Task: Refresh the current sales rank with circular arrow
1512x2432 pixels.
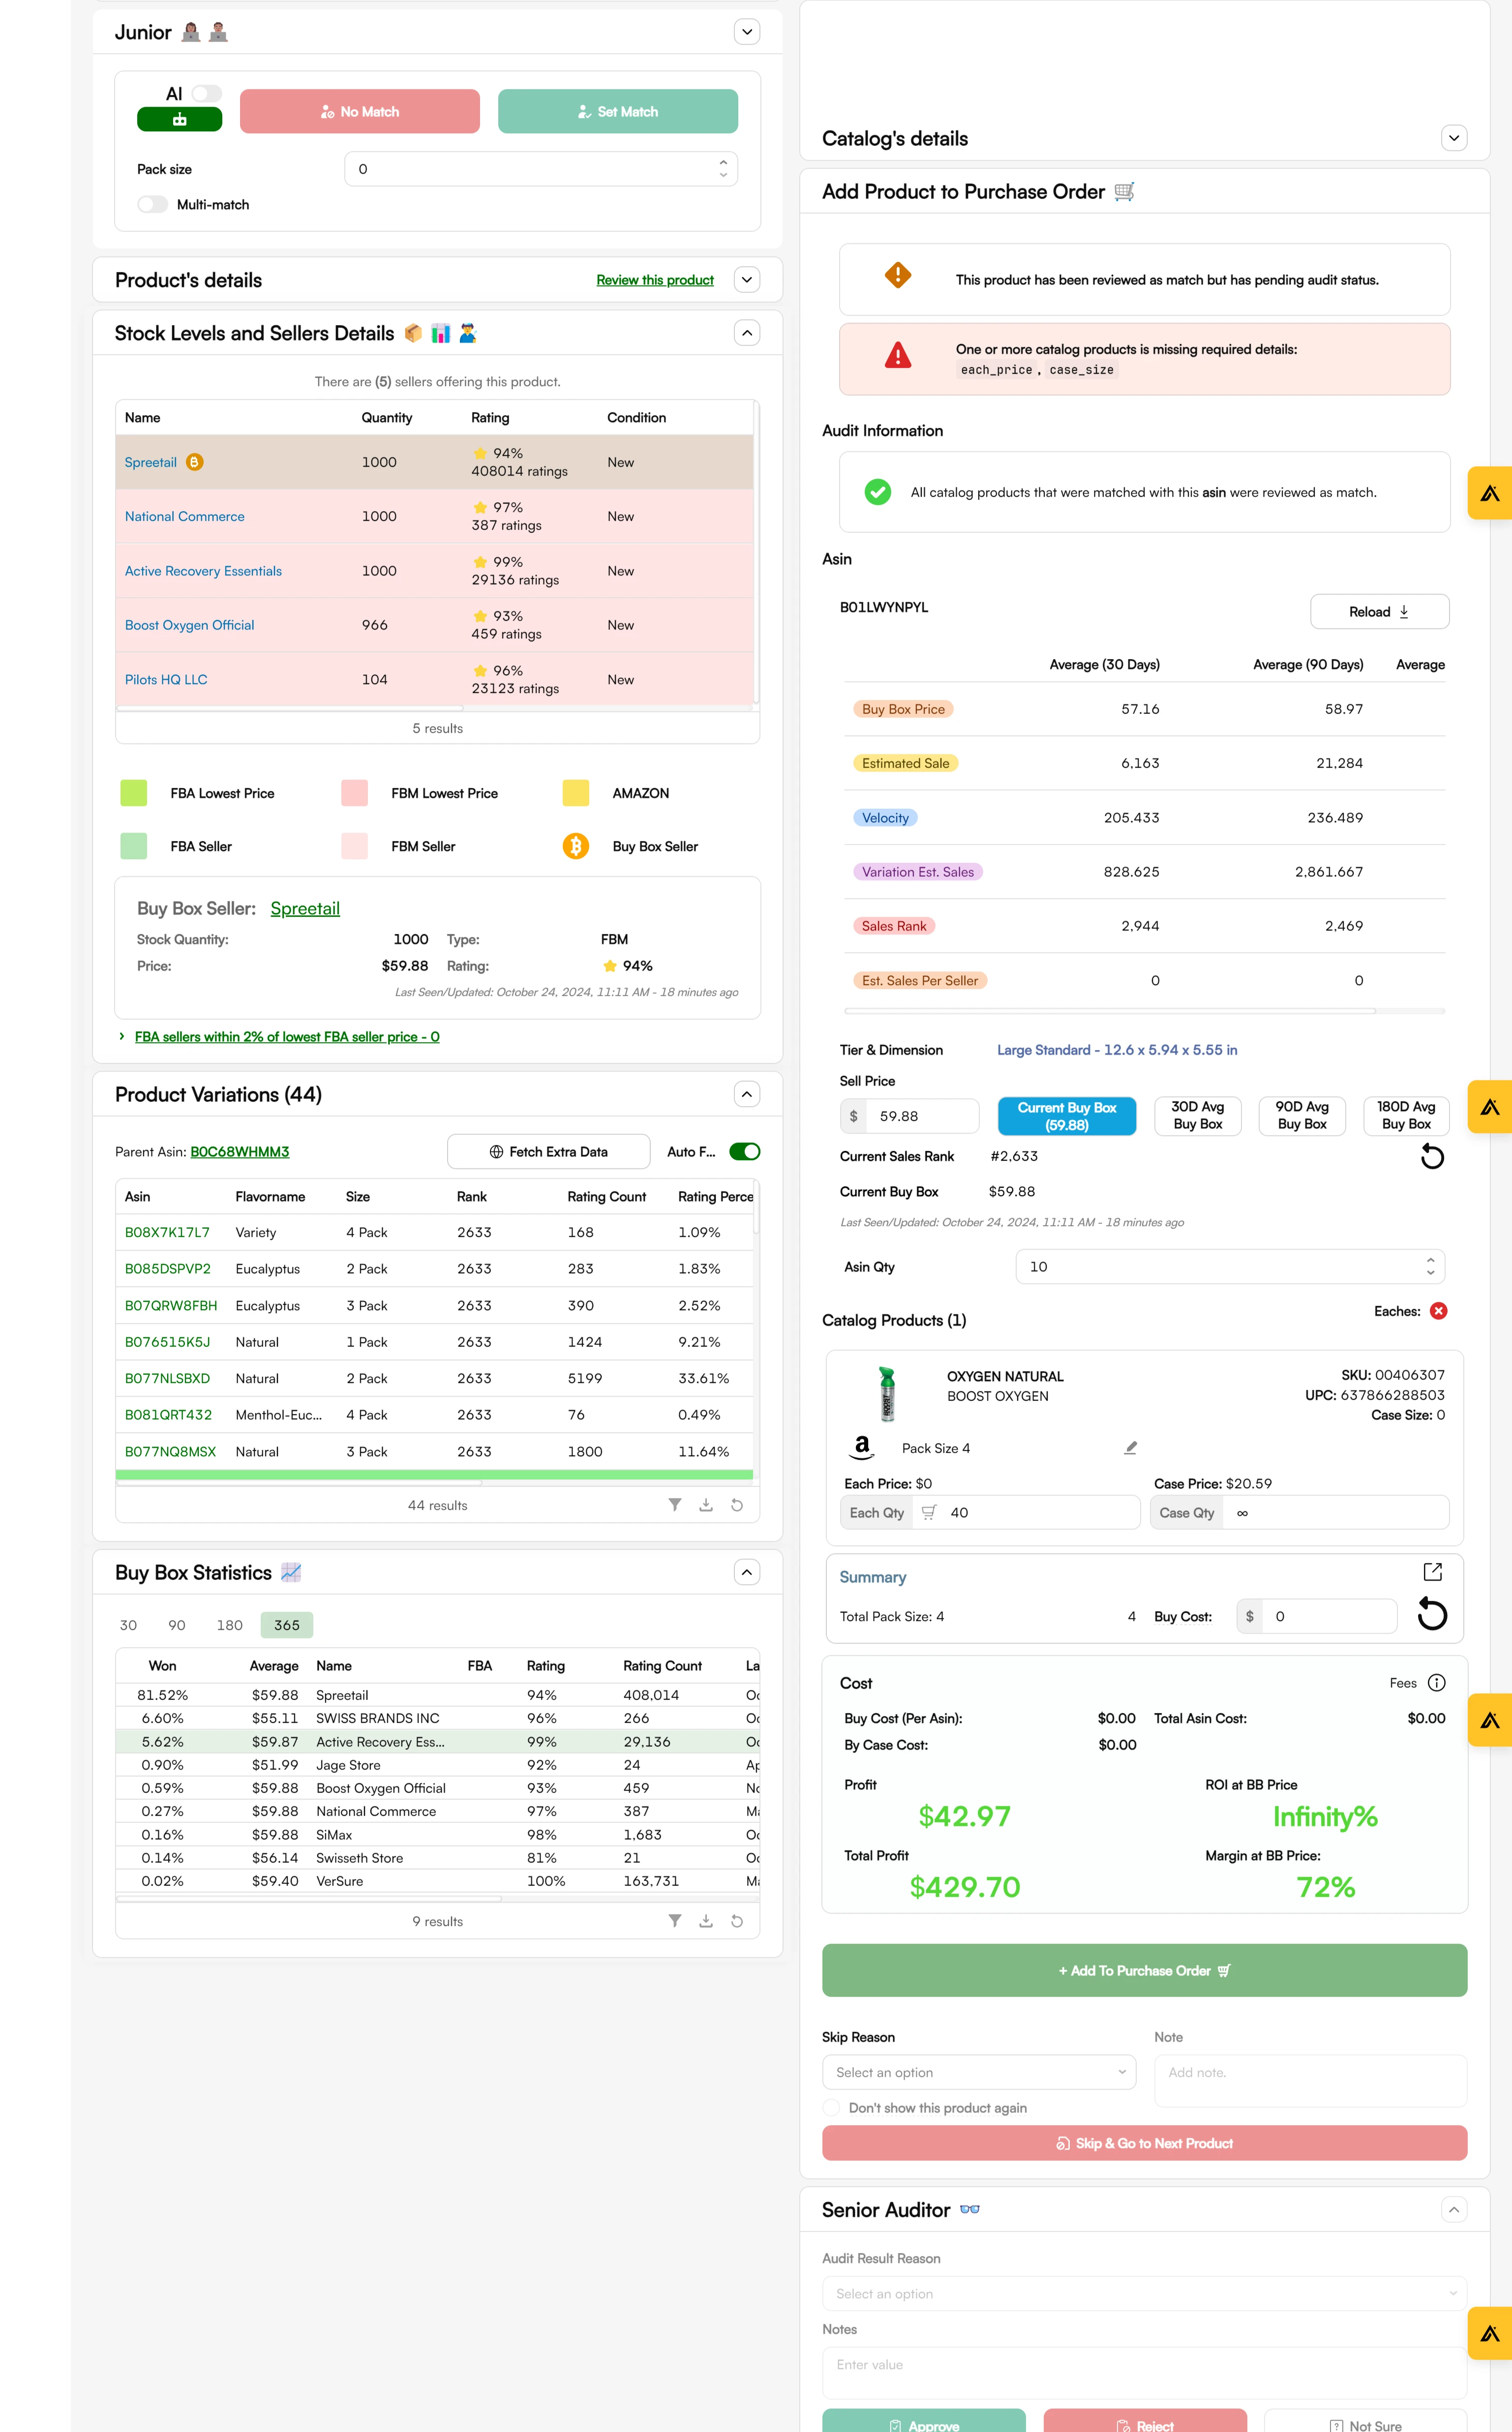Action: click(1432, 1157)
